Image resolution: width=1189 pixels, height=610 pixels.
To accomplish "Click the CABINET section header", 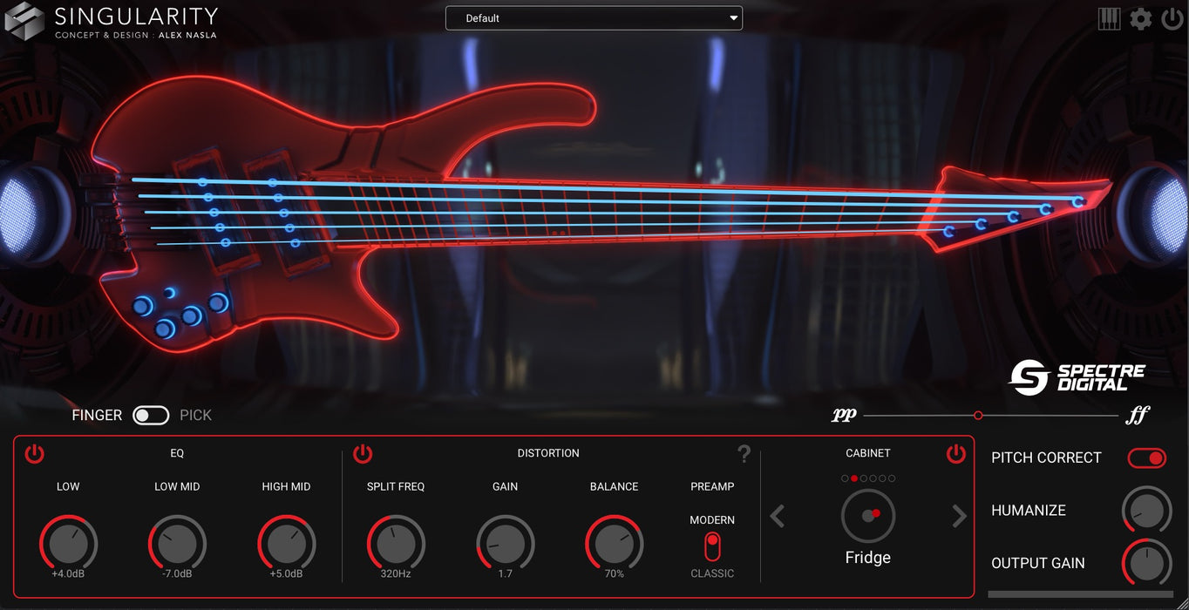I will point(867,453).
